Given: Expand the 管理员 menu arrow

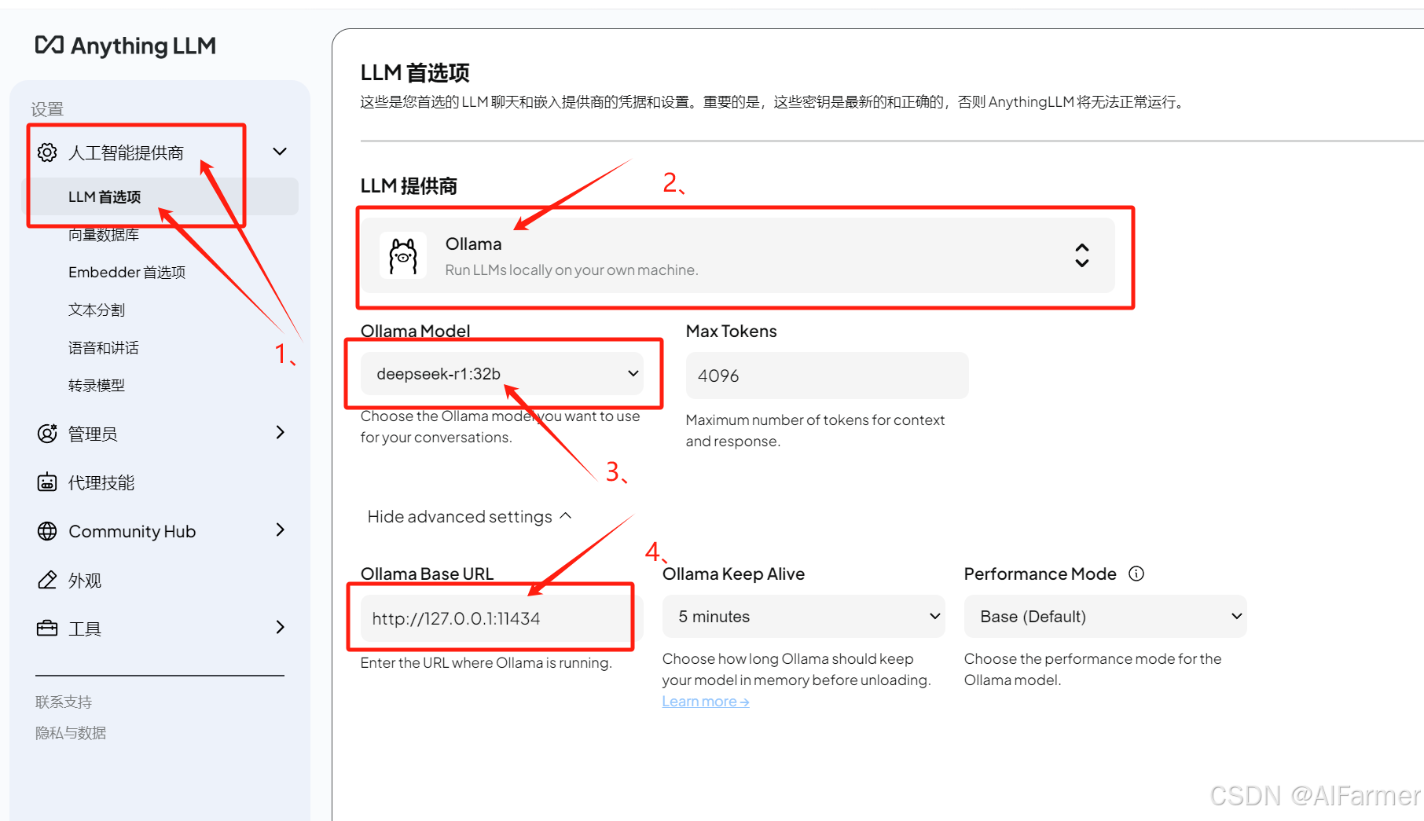Looking at the screenshot, I should 281,432.
